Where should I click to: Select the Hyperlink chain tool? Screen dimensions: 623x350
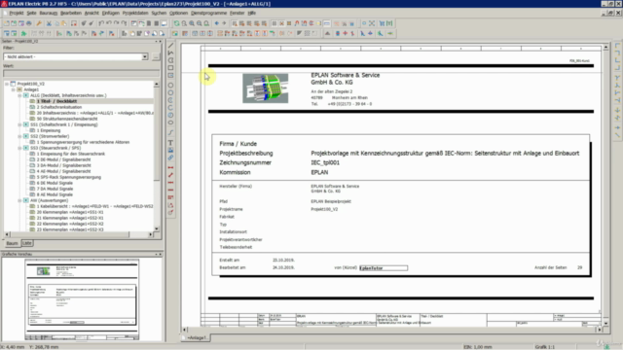pyautogui.click(x=171, y=157)
